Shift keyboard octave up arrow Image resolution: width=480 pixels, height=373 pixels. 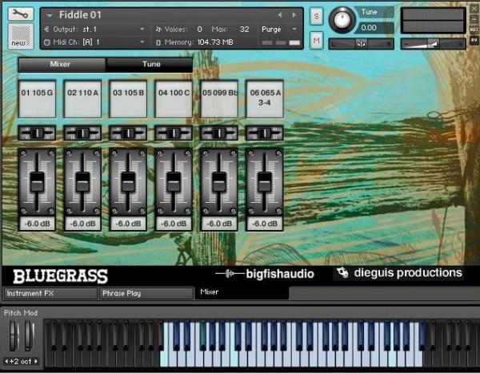point(36,361)
